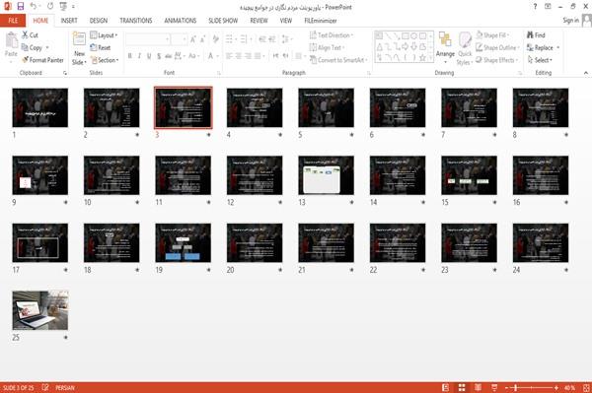This screenshot has width=592, height=393.
Task: Open Clipboard group dialog launcher
Action: pyautogui.click(x=65, y=73)
